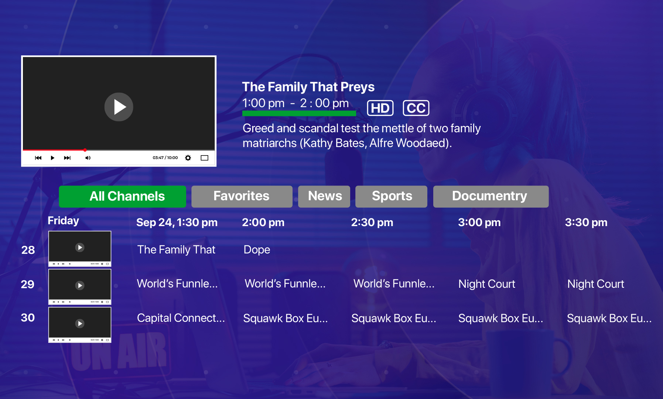Select channel number 29
The height and width of the screenshot is (399, 663).
click(x=28, y=284)
